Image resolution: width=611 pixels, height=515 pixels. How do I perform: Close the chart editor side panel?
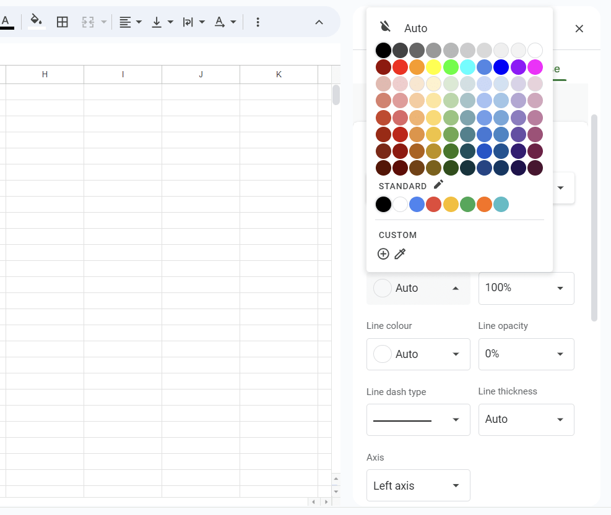click(x=579, y=28)
